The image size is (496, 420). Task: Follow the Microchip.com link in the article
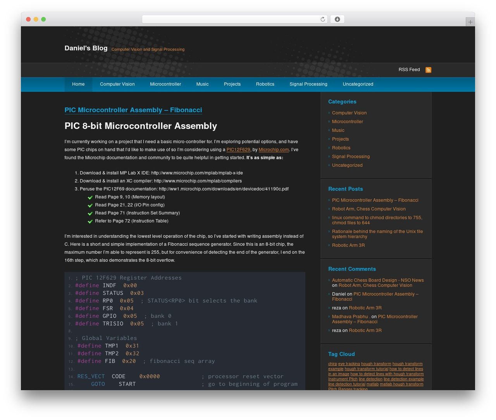pos(274,150)
